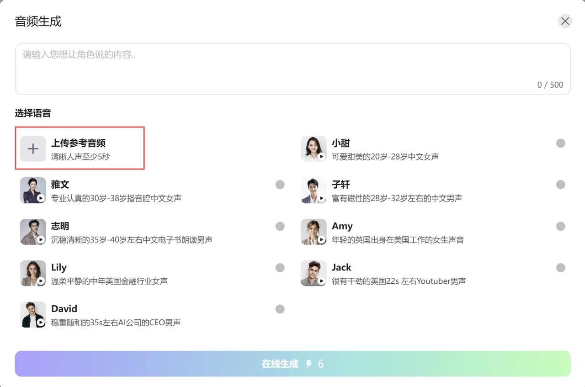The width and height of the screenshot is (585, 387).
Task: Choose the 志明 voice radio button
Action: (x=280, y=226)
